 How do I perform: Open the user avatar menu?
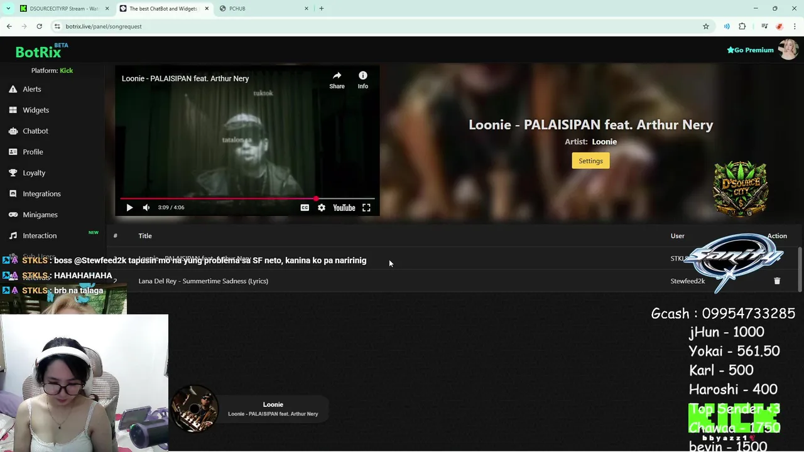(x=788, y=50)
